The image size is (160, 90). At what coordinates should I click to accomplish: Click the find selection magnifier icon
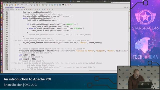click(25, 10)
